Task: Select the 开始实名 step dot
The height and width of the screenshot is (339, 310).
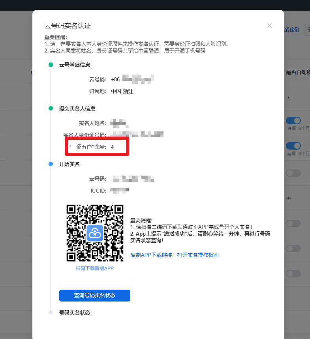Action: pyautogui.click(x=51, y=164)
